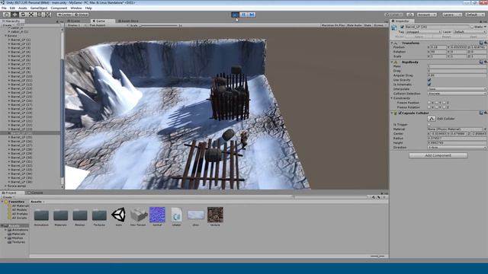Enable Freeze Position Y checkbox
The image size is (488, 274).
(x=437, y=103)
